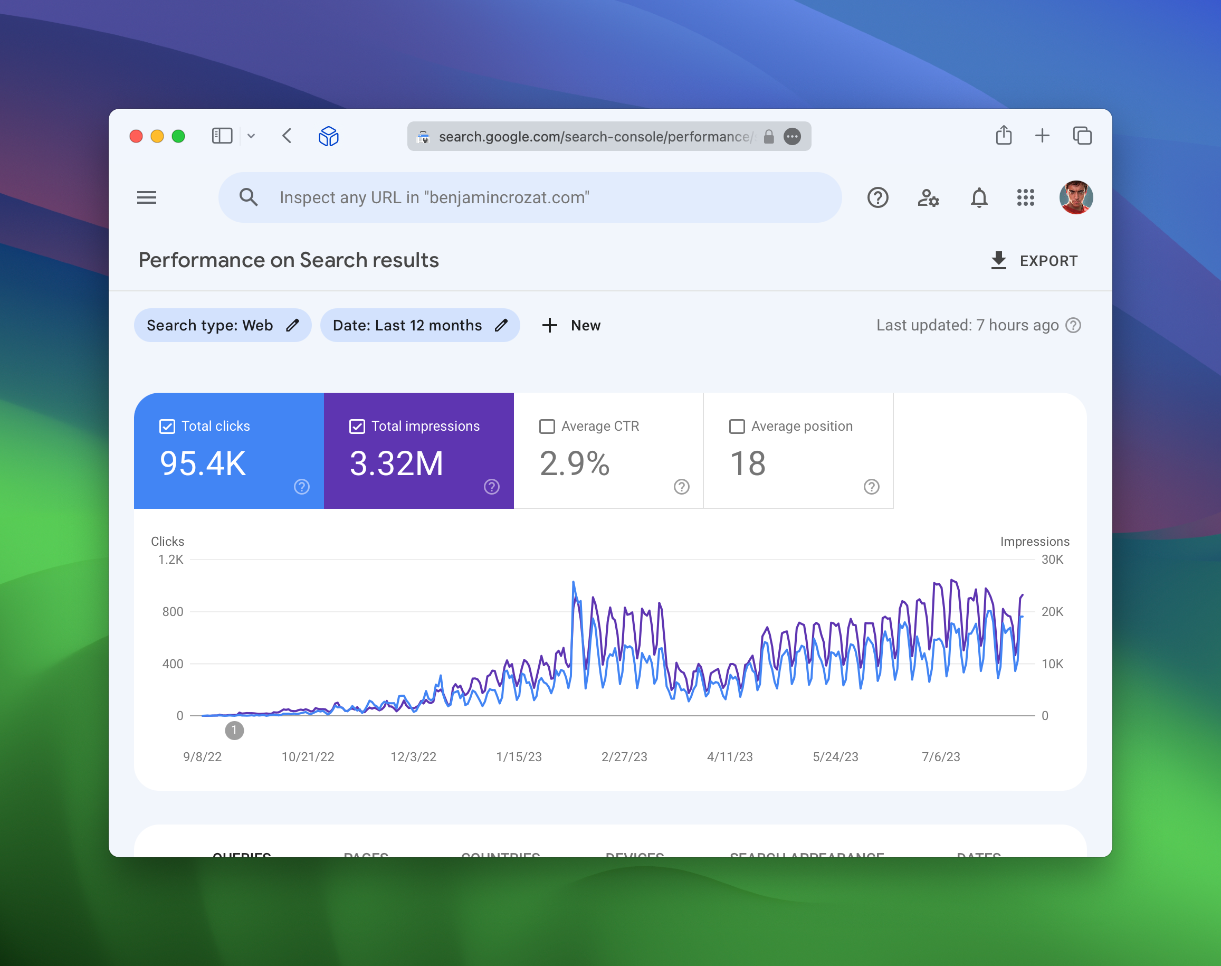This screenshot has height=966, width=1221.
Task: Add a New filter
Action: coord(571,325)
